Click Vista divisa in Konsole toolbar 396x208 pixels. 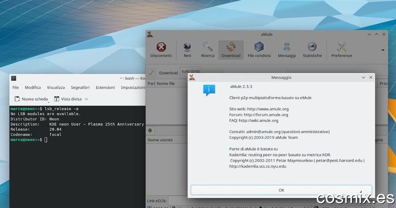coord(68,99)
